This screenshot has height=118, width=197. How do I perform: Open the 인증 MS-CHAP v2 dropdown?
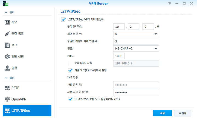point(136,49)
